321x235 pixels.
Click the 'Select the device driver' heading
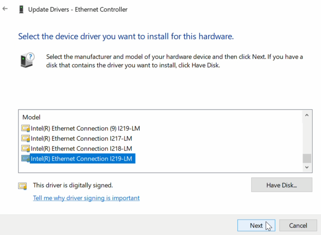pyautogui.click(x=126, y=36)
